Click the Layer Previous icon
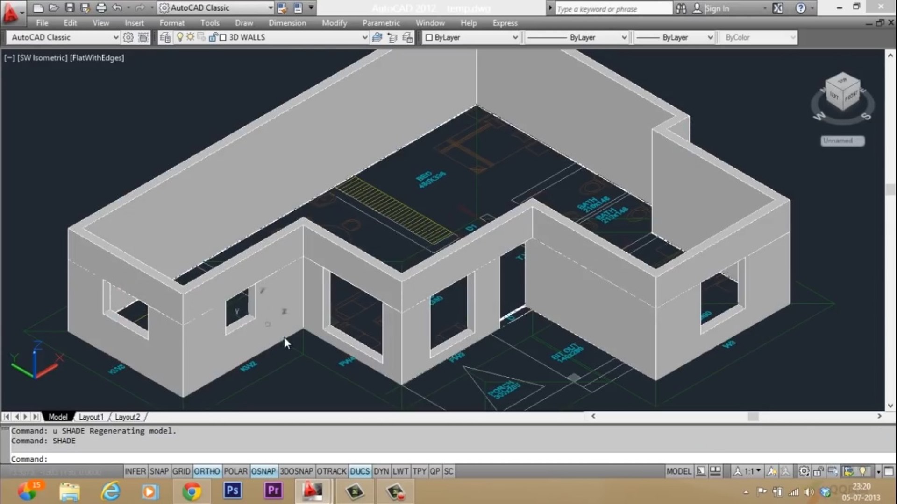 tap(392, 37)
